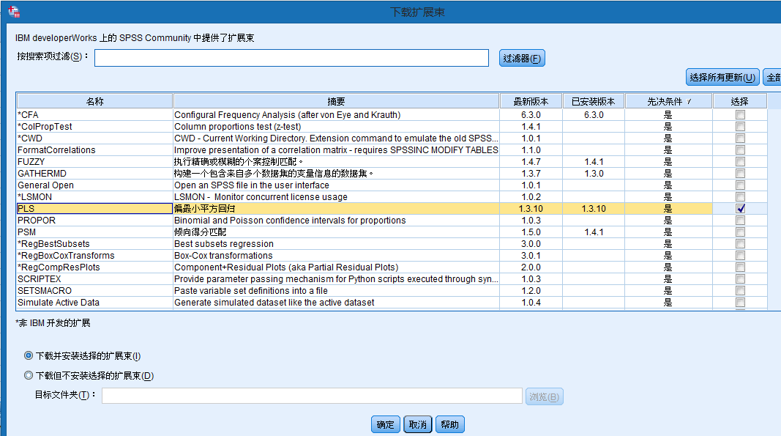Select the Simulate Active Data extension name
The width and height of the screenshot is (781, 436).
coord(59,303)
